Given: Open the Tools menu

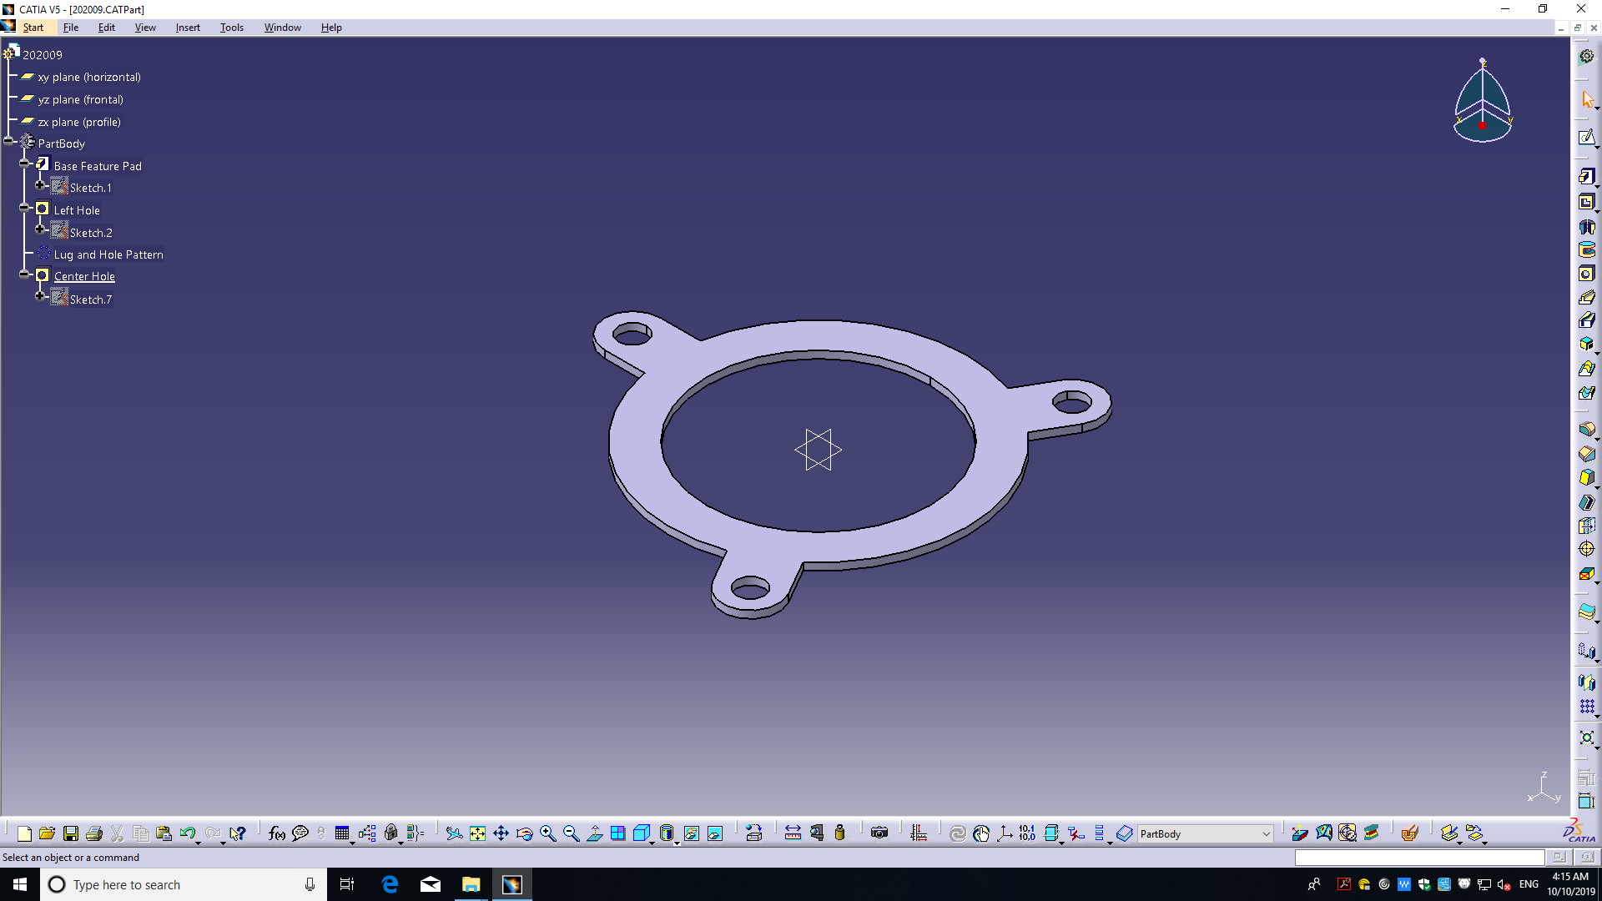Looking at the screenshot, I should (231, 28).
